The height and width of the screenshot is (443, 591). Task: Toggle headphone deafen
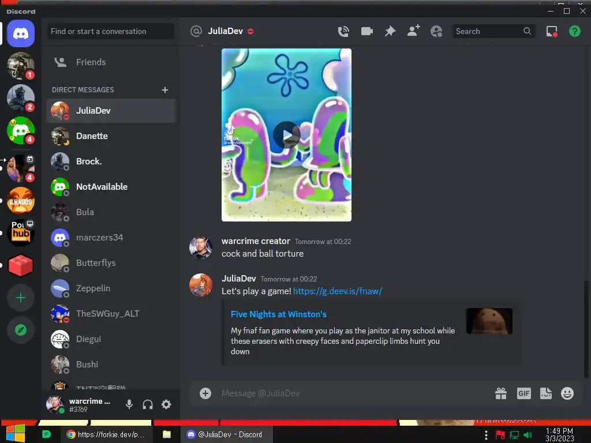click(x=148, y=404)
